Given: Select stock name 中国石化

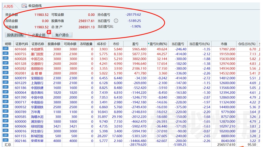Looking at the screenshot, I should [37, 59].
